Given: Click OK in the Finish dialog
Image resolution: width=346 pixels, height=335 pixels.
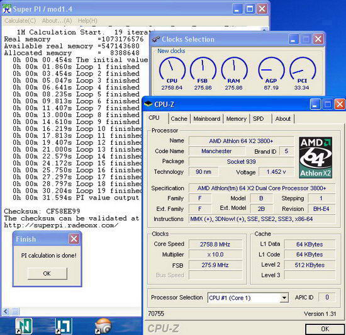Looking at the screenshot, I should pyautogui.click(x=47, y=274).
